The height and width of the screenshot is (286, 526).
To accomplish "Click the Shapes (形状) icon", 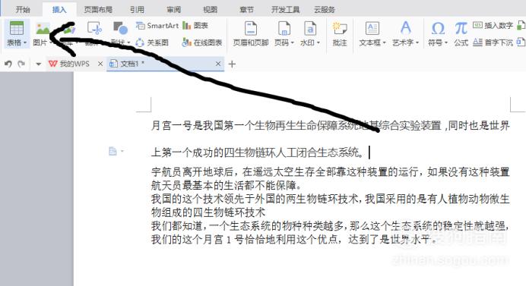I will (120, 29).
